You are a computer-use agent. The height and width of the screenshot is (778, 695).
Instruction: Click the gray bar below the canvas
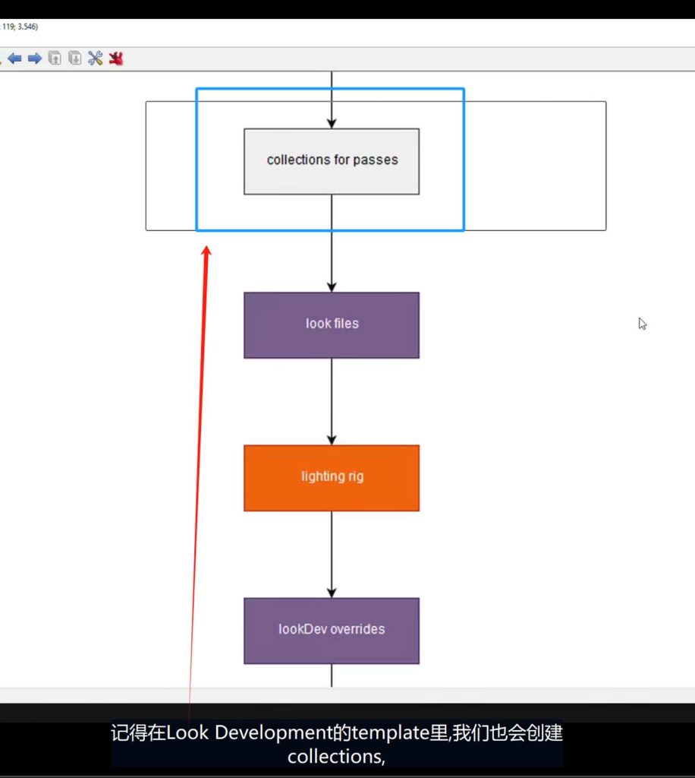click(347, 695)
